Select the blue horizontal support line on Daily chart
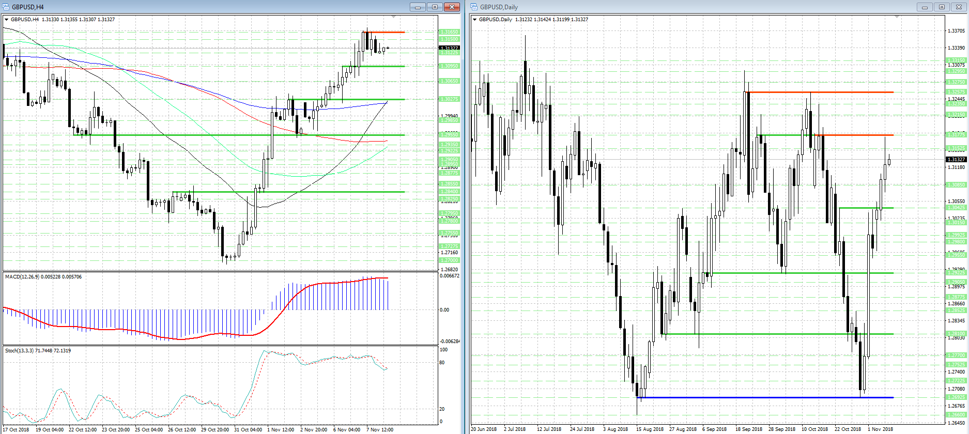This screenshot has width=969, height=434. [x=766, y=397]
